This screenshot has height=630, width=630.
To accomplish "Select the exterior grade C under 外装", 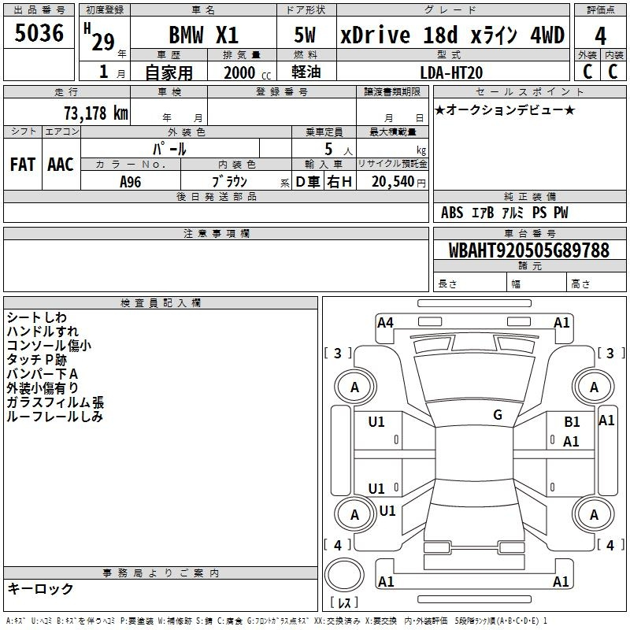I will click(587, 72).
